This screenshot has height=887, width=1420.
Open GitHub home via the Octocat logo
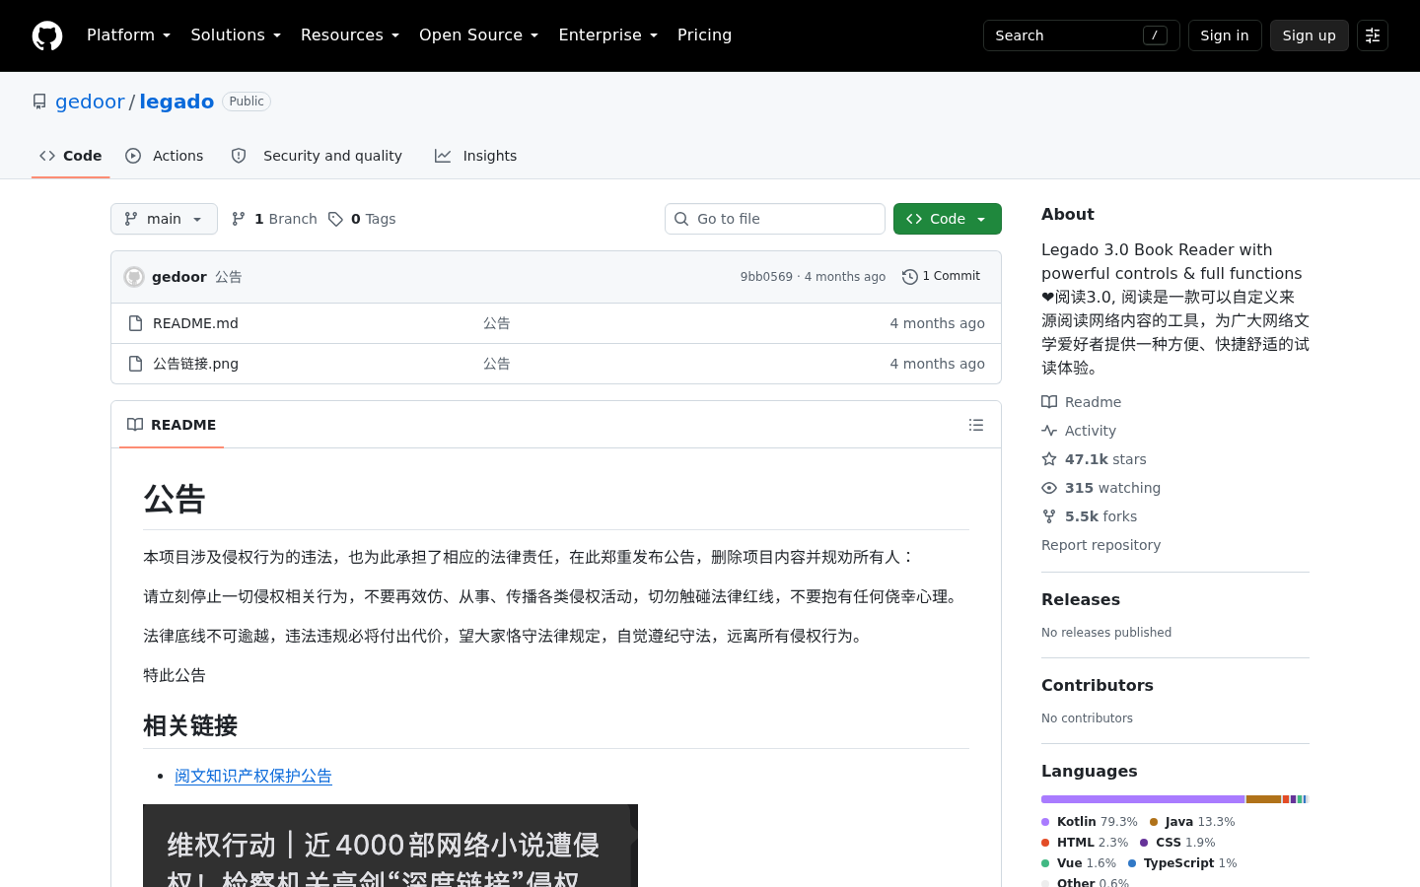click(x=47, y=35)
